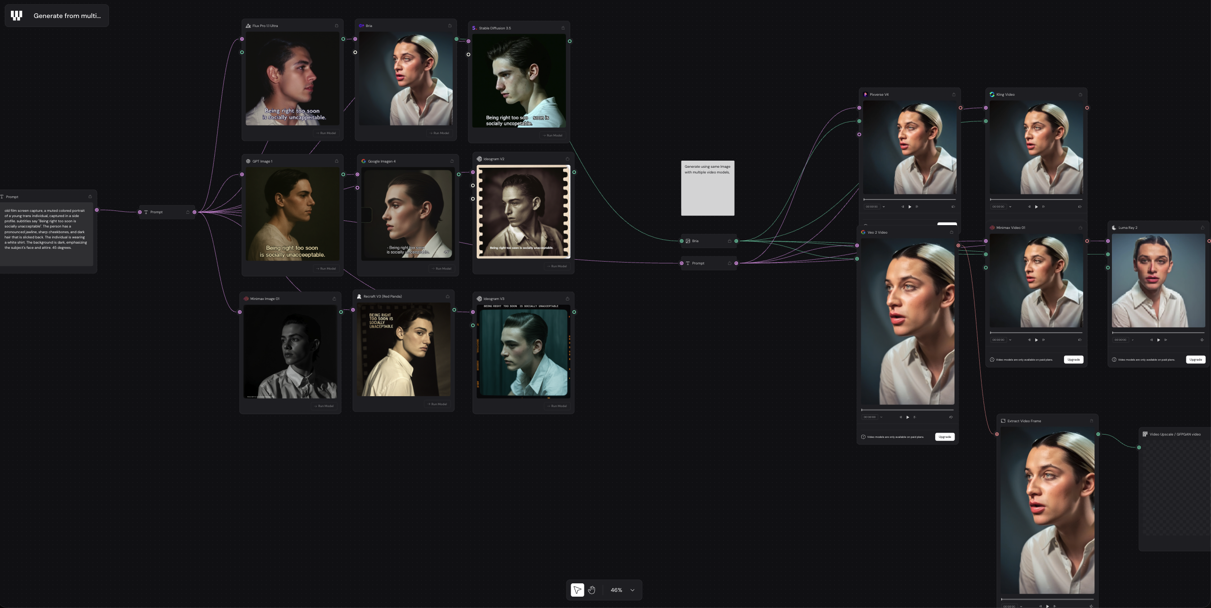Play the Pixverse V4 video
The width and height of the screenshot is (1211, 608).
coord(910,207)
